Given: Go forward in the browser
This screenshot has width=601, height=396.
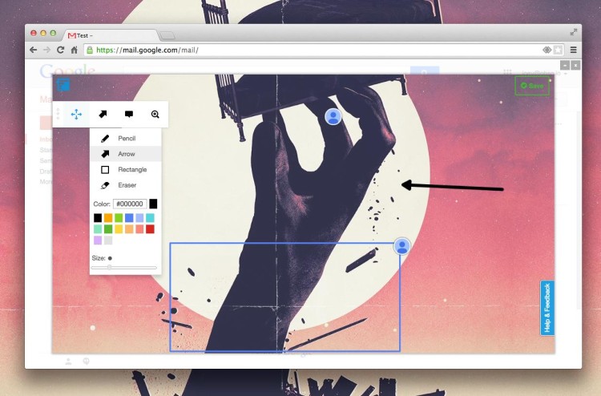Looking at the screenshot, I should point(46,50).
